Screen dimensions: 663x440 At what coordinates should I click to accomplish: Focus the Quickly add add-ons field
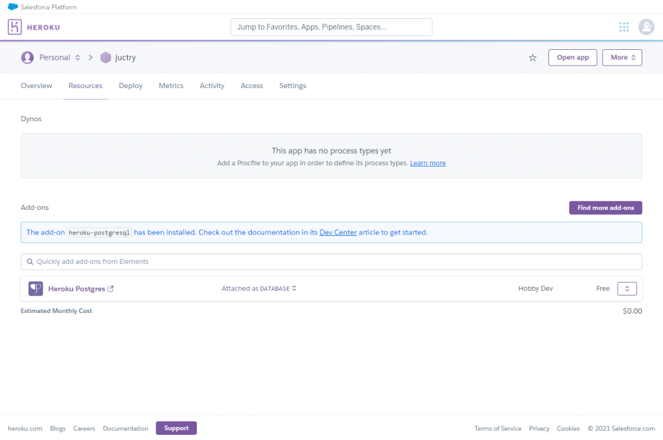tap(331, 262)
